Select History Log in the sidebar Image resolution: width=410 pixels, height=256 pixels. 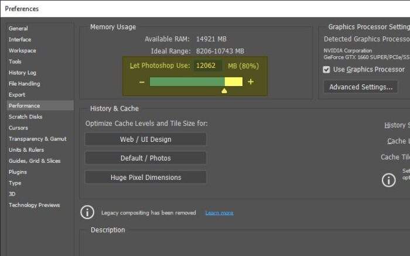(x=22, y=73)
